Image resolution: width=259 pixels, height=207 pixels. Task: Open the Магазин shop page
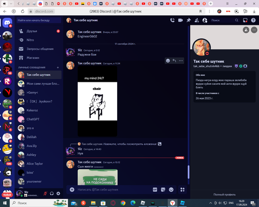tap(39, 58)
